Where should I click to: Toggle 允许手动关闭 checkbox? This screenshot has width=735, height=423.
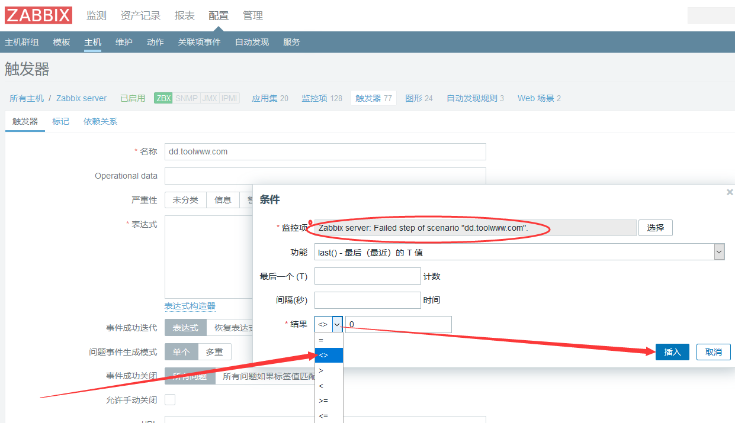(170, 400)
